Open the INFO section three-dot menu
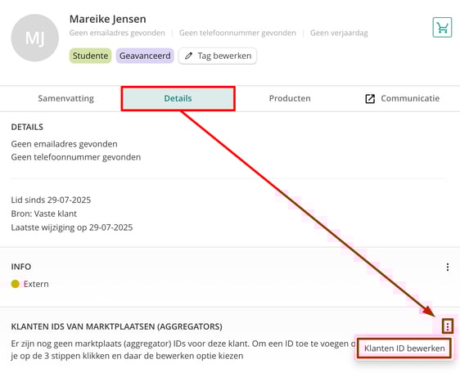460x373 pixels. 448,267
